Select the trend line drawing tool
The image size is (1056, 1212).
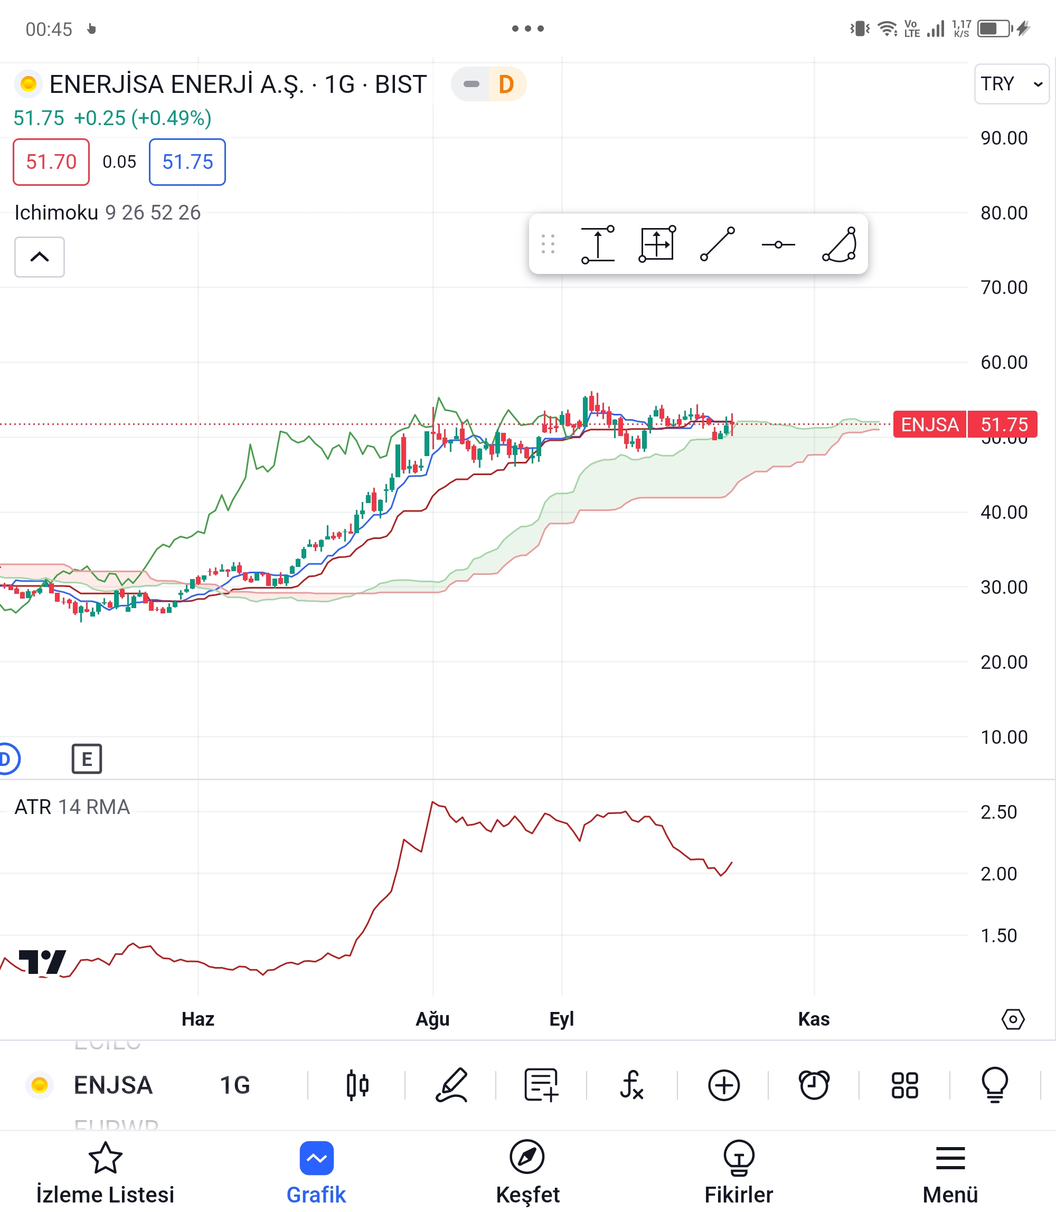pyautogui.click(x=718, y=244)
